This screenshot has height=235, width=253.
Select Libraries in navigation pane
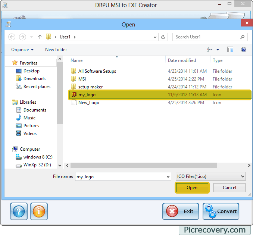28,102
